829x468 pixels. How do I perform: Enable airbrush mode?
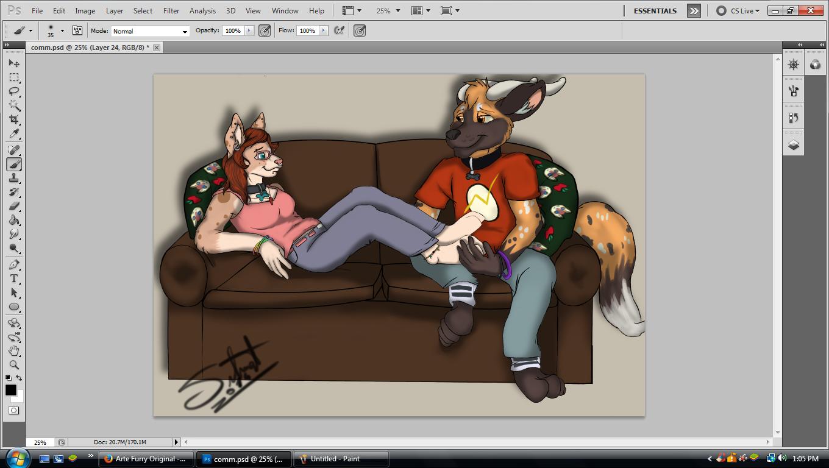point(340,30)
